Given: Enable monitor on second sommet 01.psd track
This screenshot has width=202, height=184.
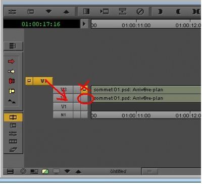Looking at the screenshot, I should pyautogui.click(x=84, y=98).
